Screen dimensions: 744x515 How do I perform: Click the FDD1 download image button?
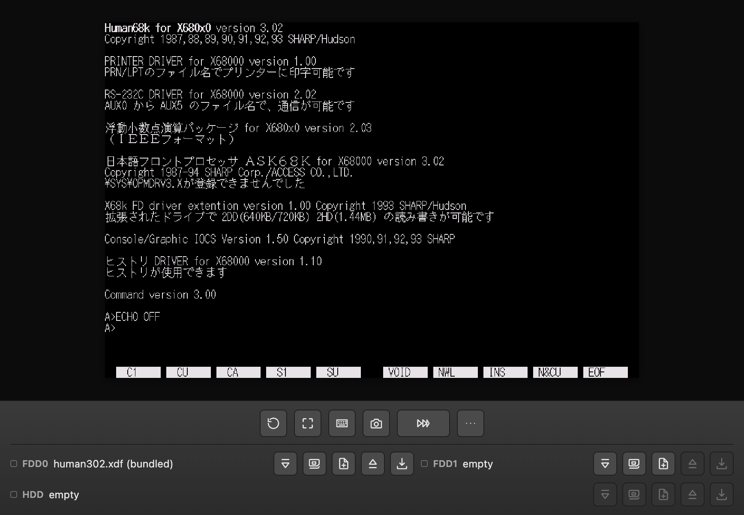tap(722, 464)
